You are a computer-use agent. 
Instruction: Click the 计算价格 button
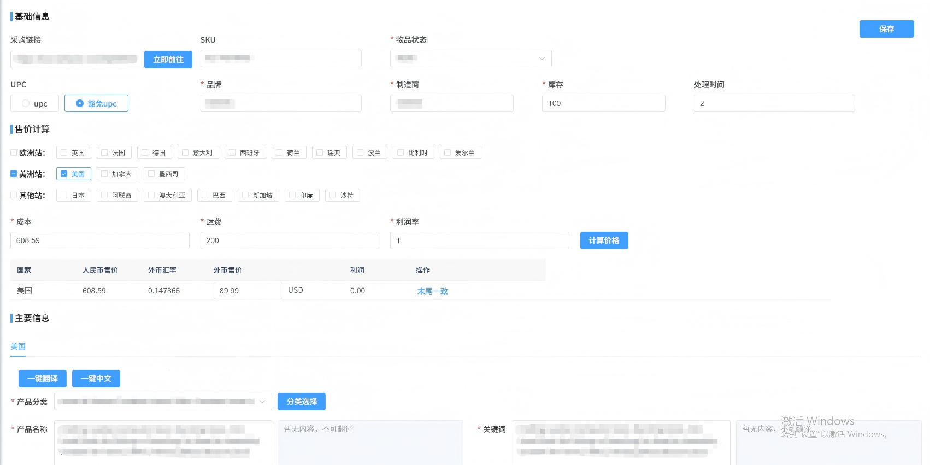(604, 240)
